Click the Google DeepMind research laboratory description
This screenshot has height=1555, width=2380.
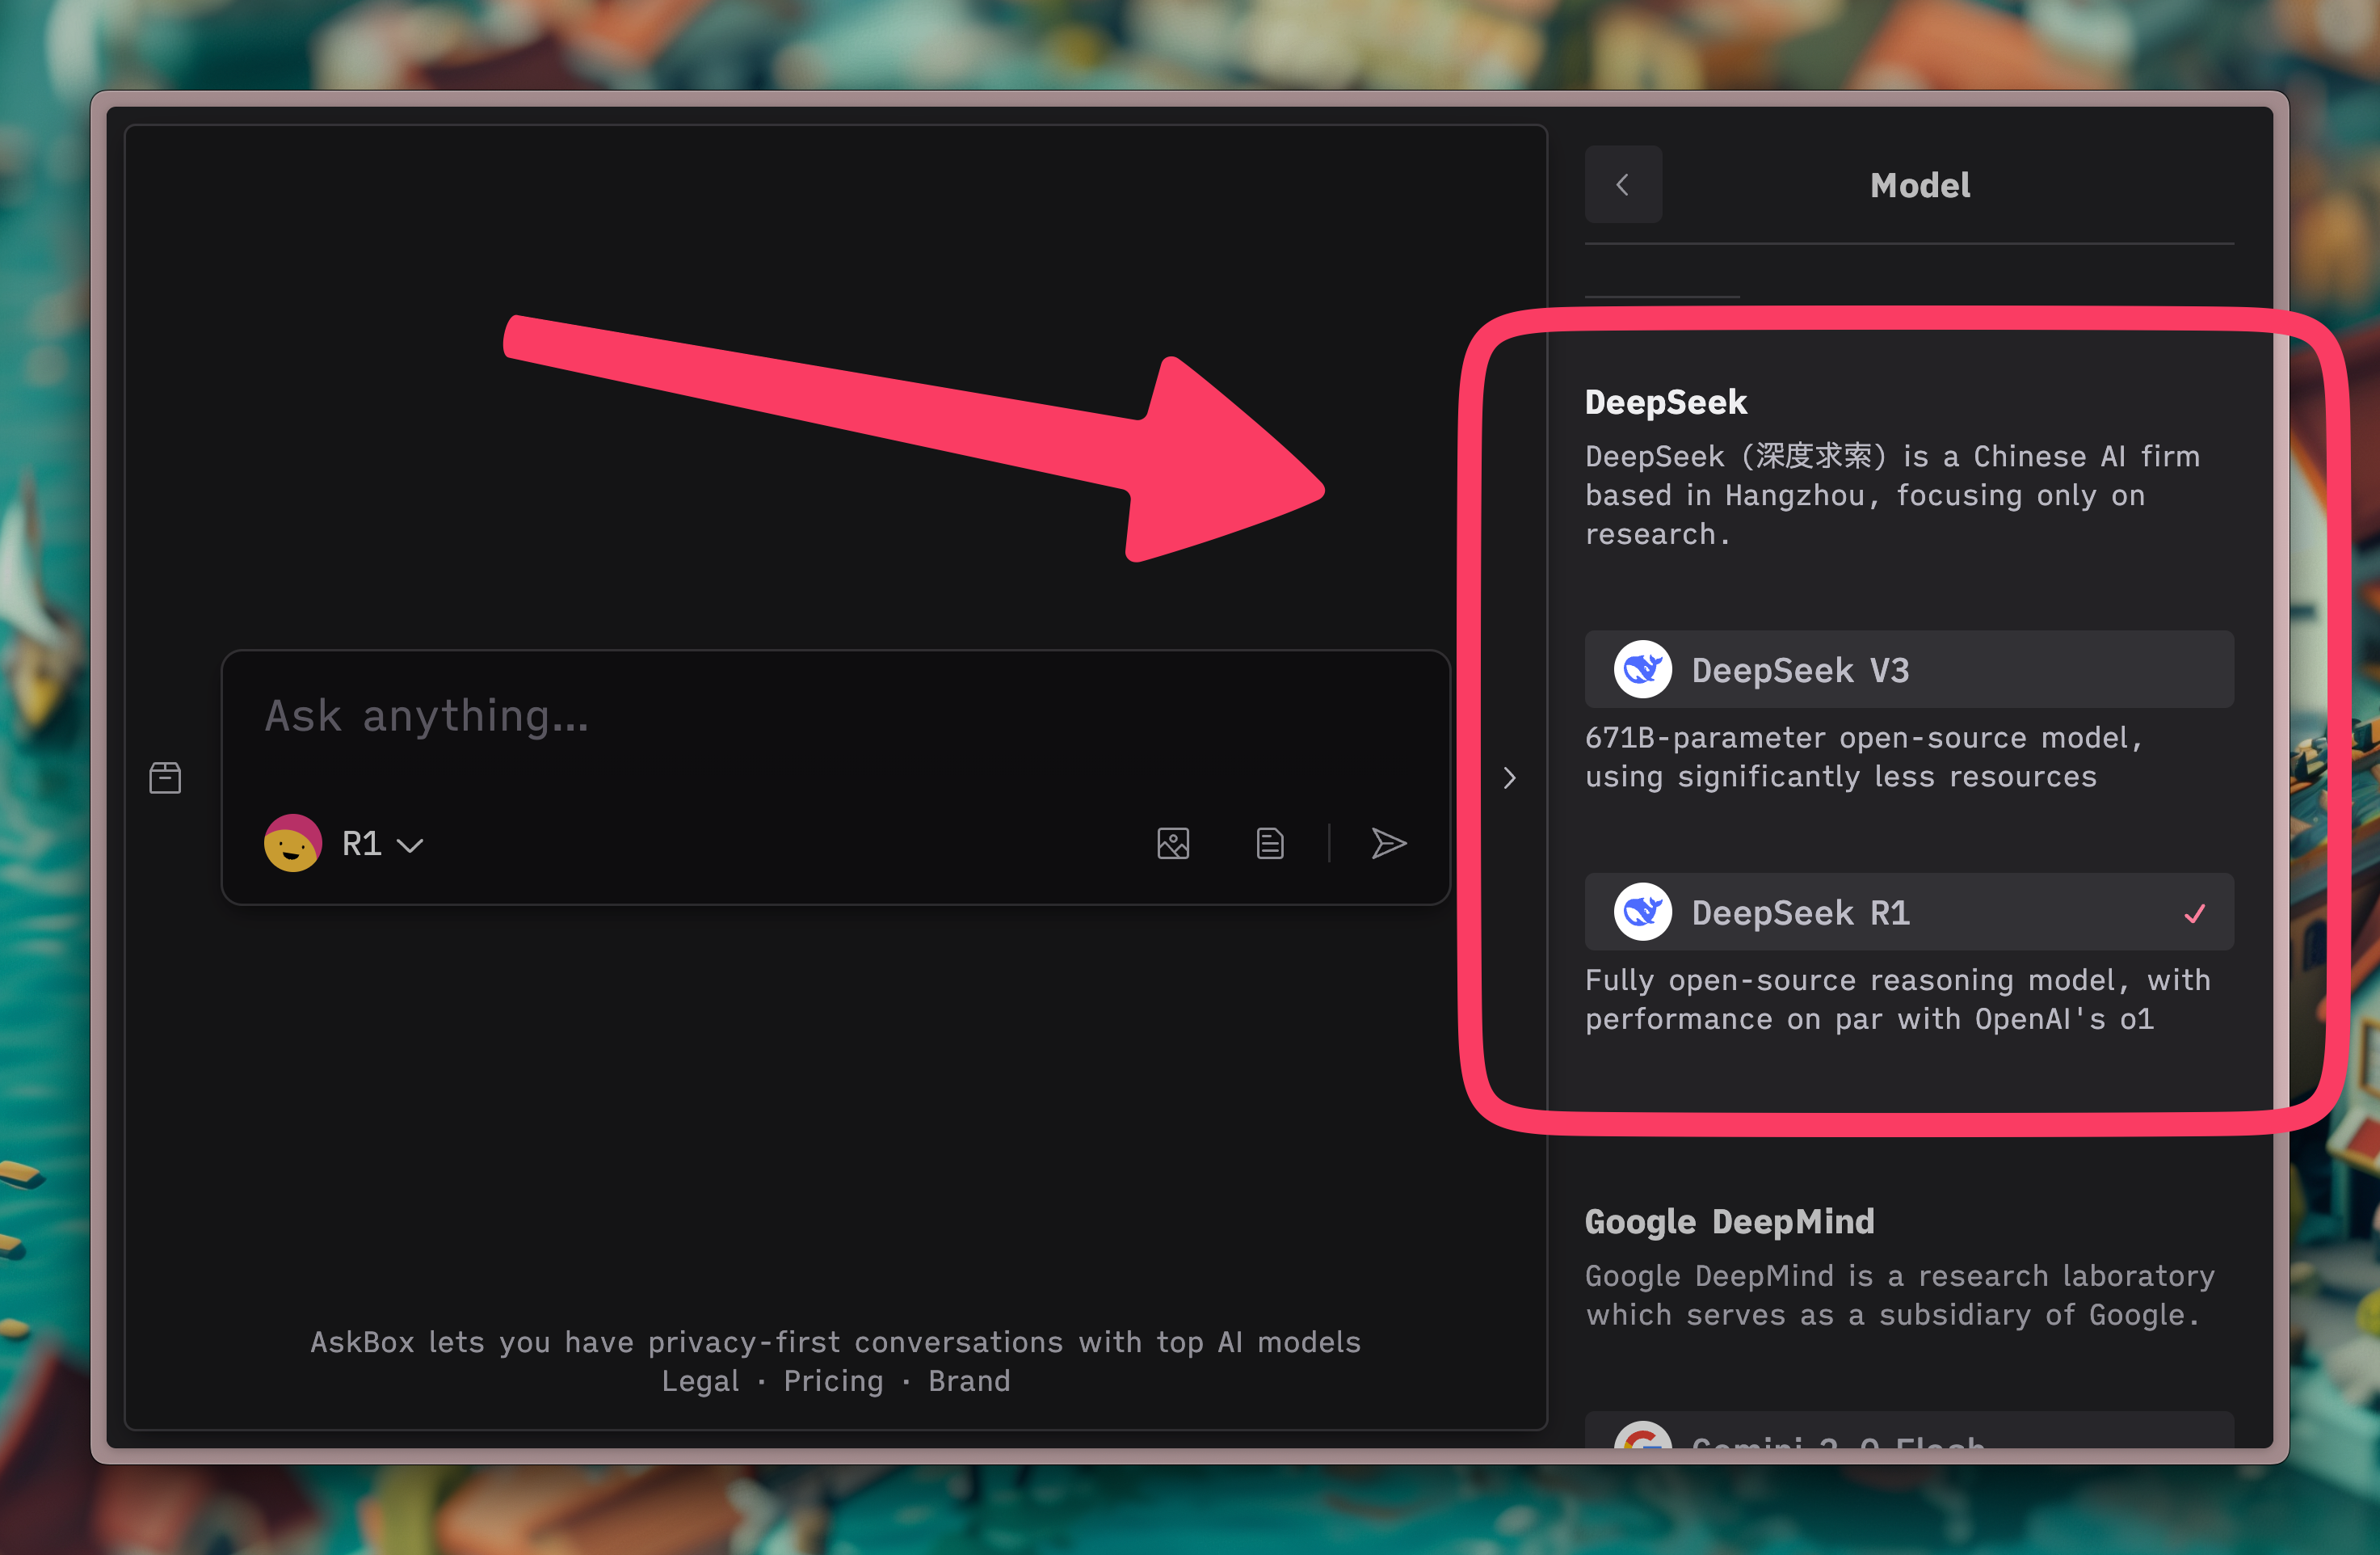(x=1900, y=1295)
